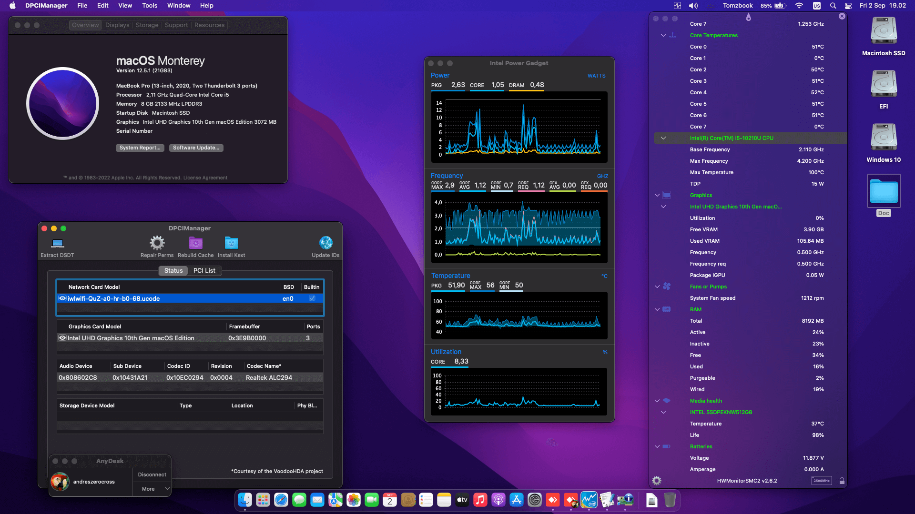This screenshot has width=915, height=514.
Task: Open System Preferences from the Dock
Action: click(x=535, y=500)
